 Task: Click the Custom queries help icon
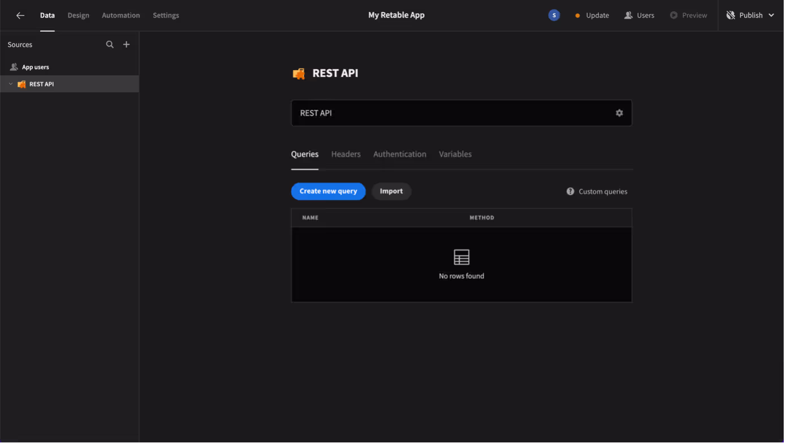(570, 192)
